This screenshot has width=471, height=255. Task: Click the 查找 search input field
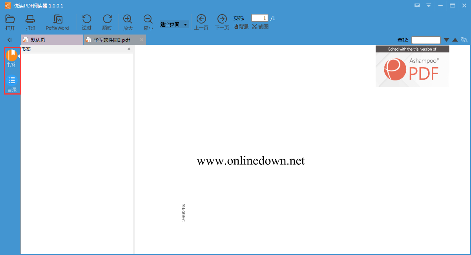(425, 40)
